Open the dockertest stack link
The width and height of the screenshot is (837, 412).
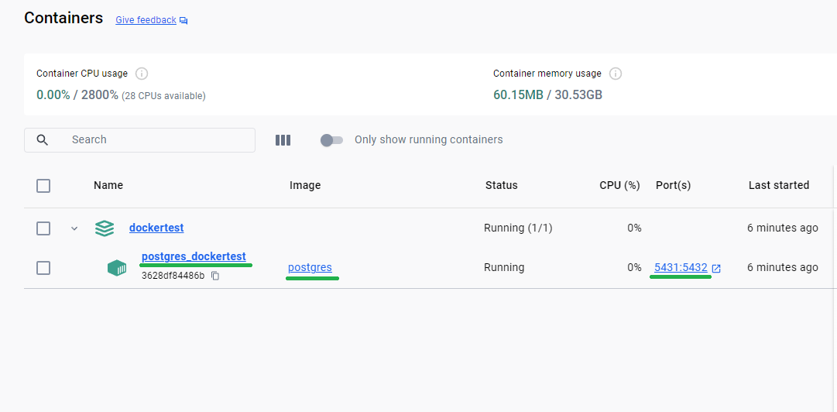point(156,228)
